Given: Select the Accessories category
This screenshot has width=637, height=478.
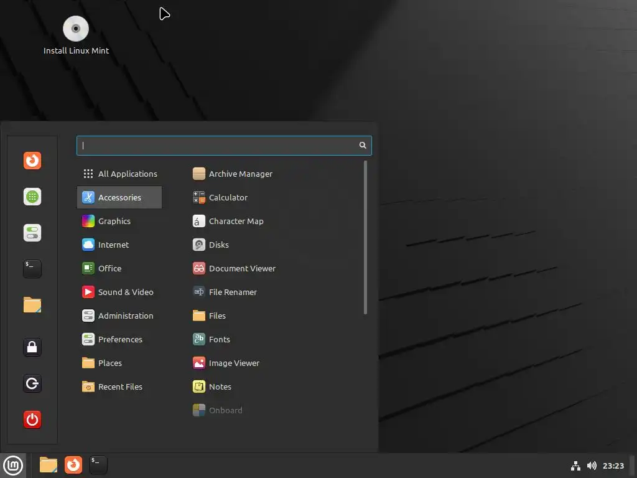Looking at the screenshot, I should 119,197.
